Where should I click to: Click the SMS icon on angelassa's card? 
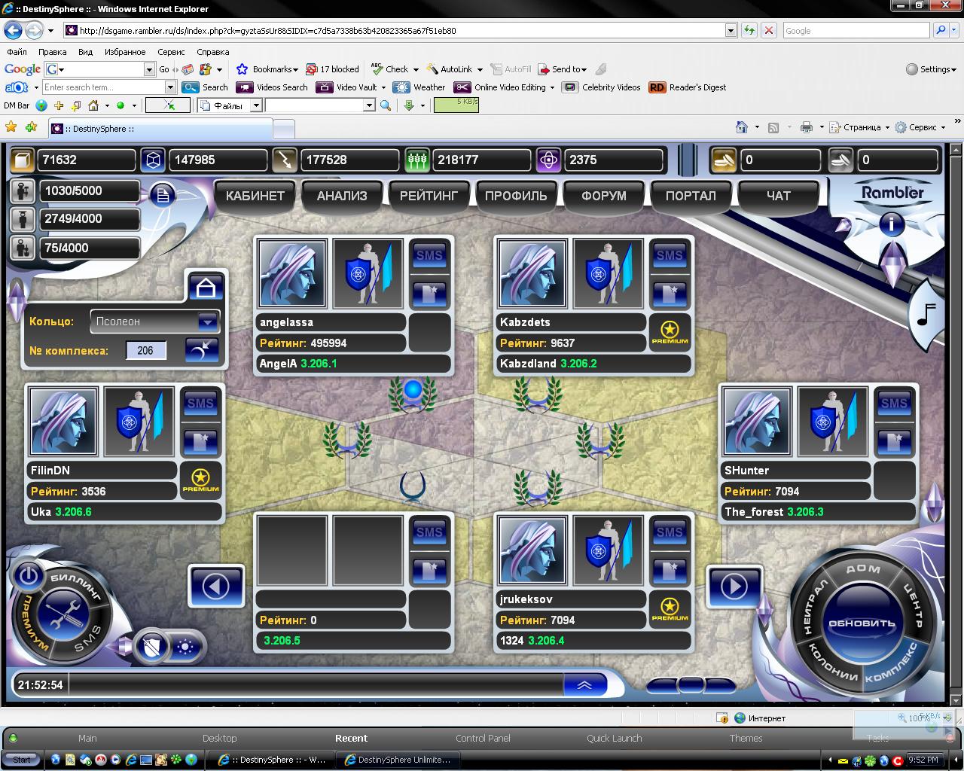click(x=429, y=255)
